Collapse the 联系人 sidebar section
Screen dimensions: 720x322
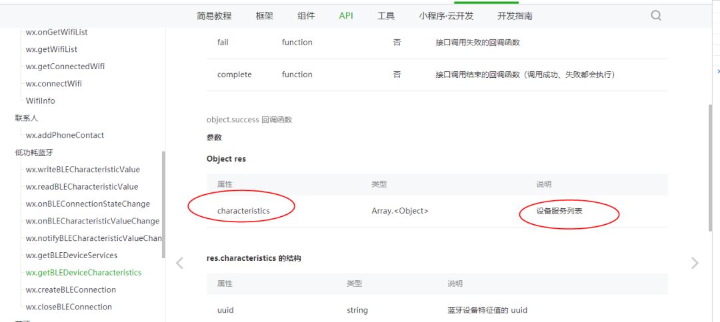click(x=27, y=118)
